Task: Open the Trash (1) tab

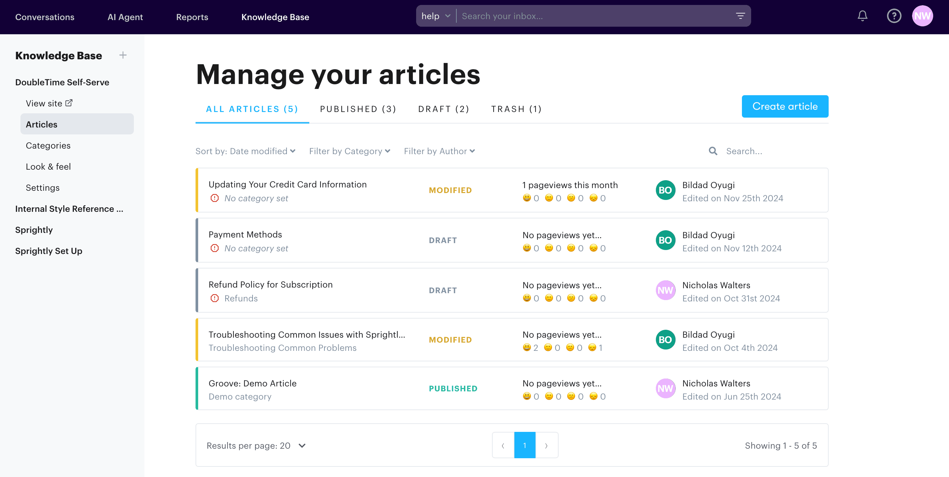Action: point(516,109)
